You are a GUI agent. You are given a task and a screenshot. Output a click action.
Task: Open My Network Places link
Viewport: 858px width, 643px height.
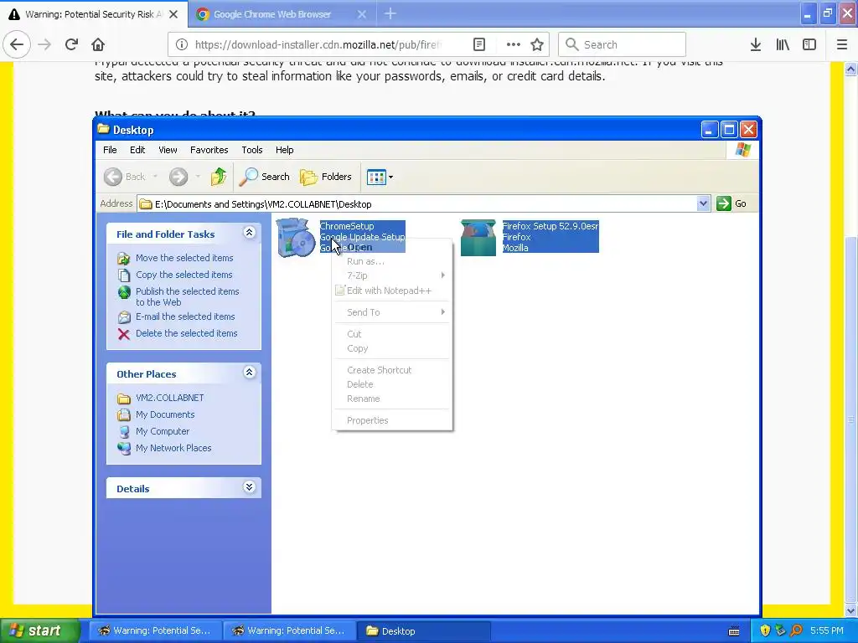click(x=173, y=448)
